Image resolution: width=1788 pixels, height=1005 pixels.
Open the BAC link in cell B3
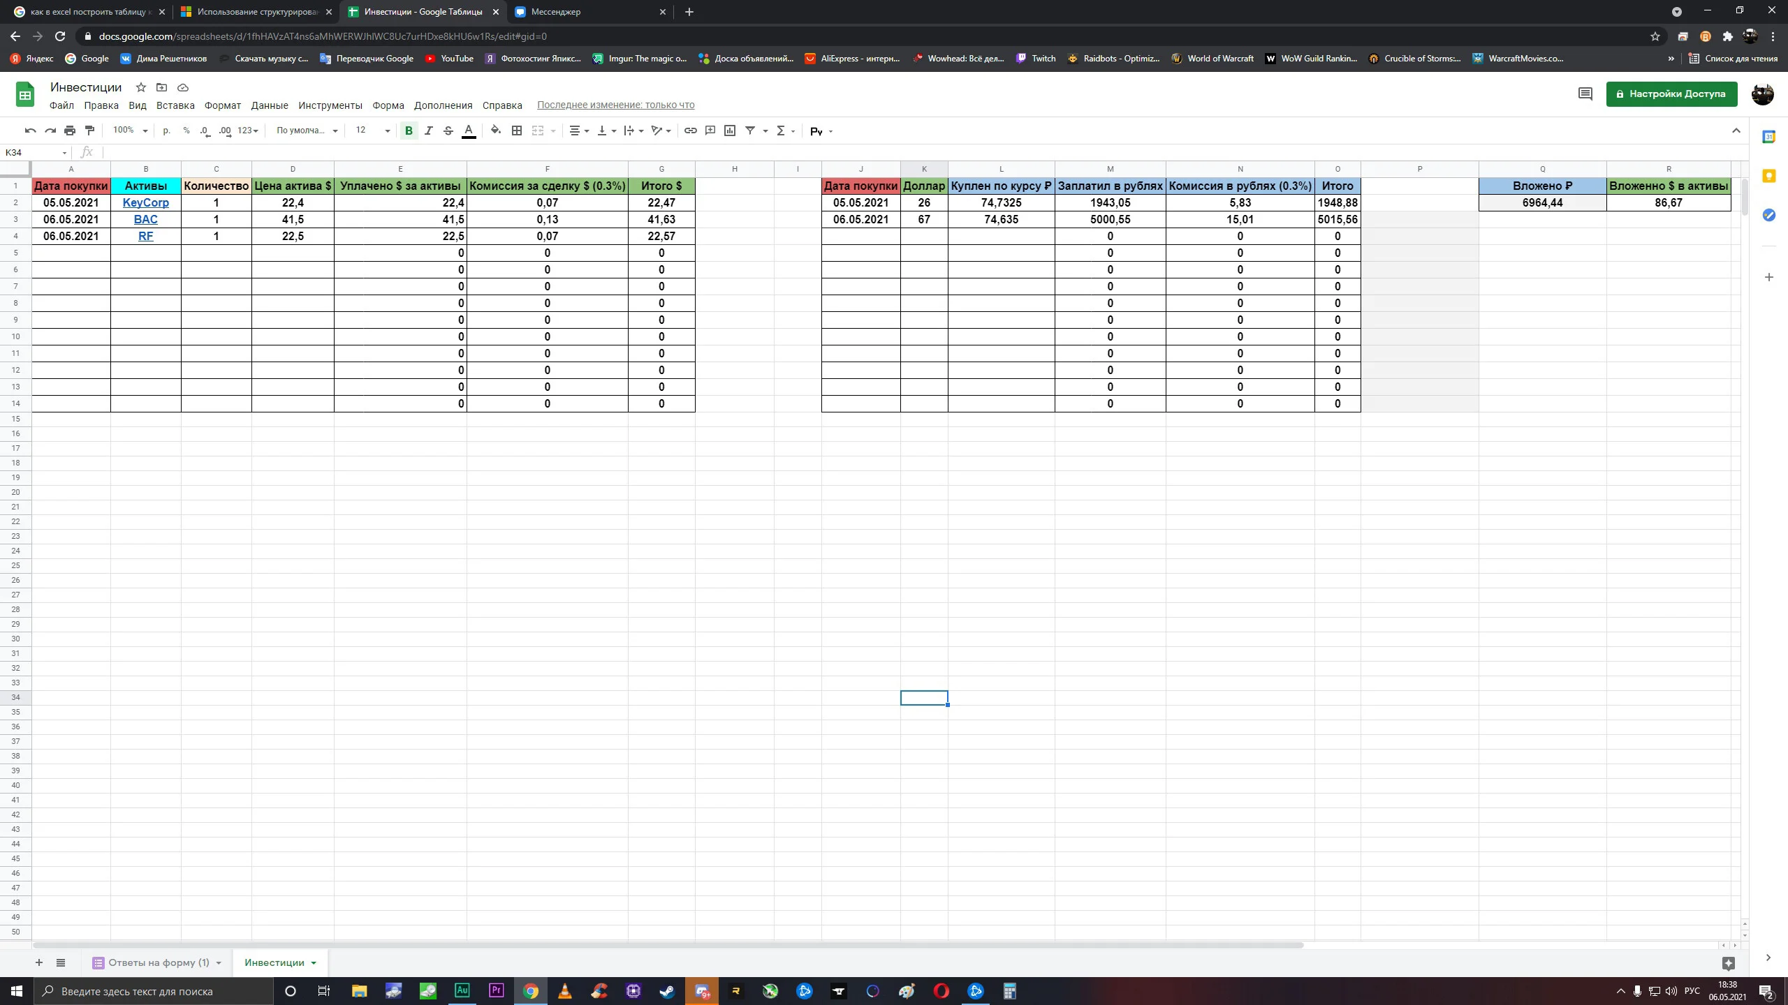click(x=145, y=219)
